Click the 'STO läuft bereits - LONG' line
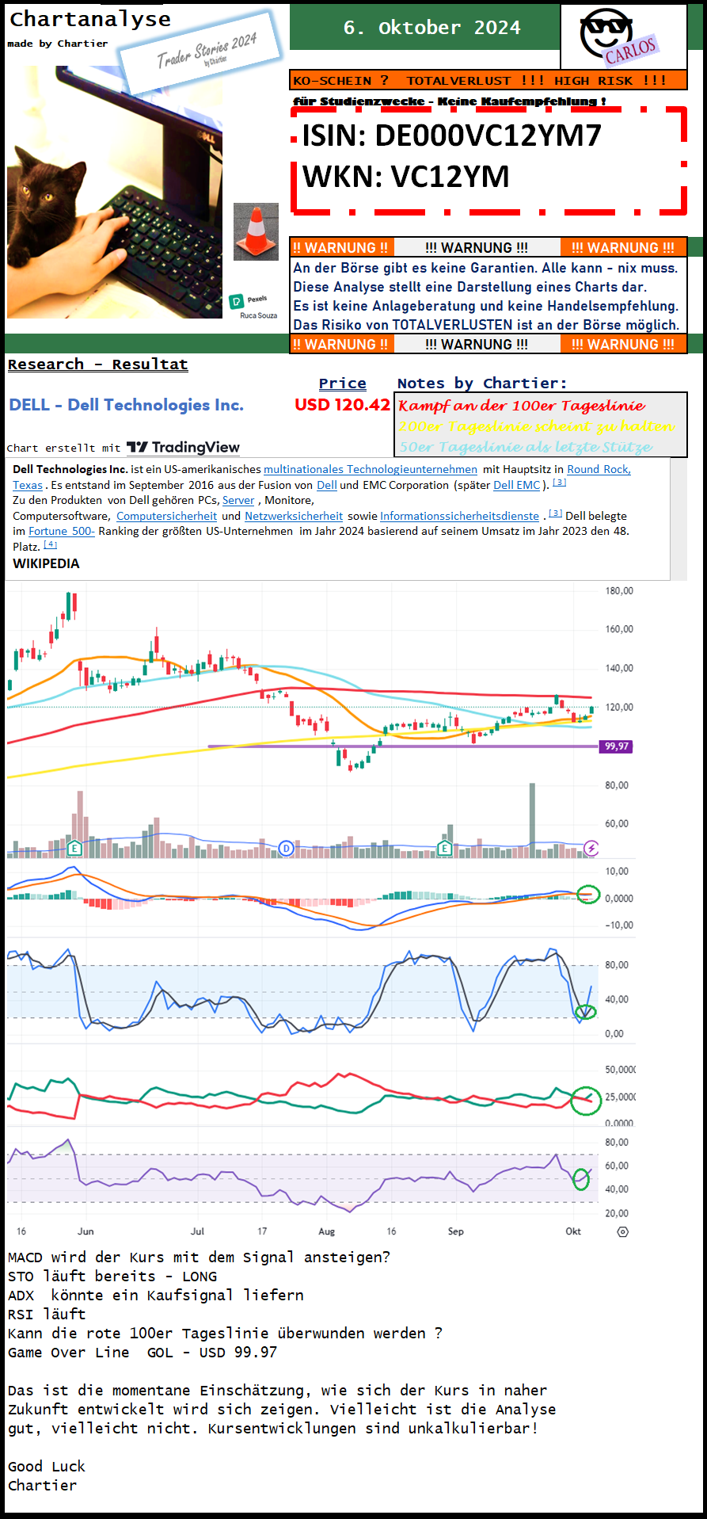Viewport: 707px width, 1519px height. click(x=112, y=1277)
